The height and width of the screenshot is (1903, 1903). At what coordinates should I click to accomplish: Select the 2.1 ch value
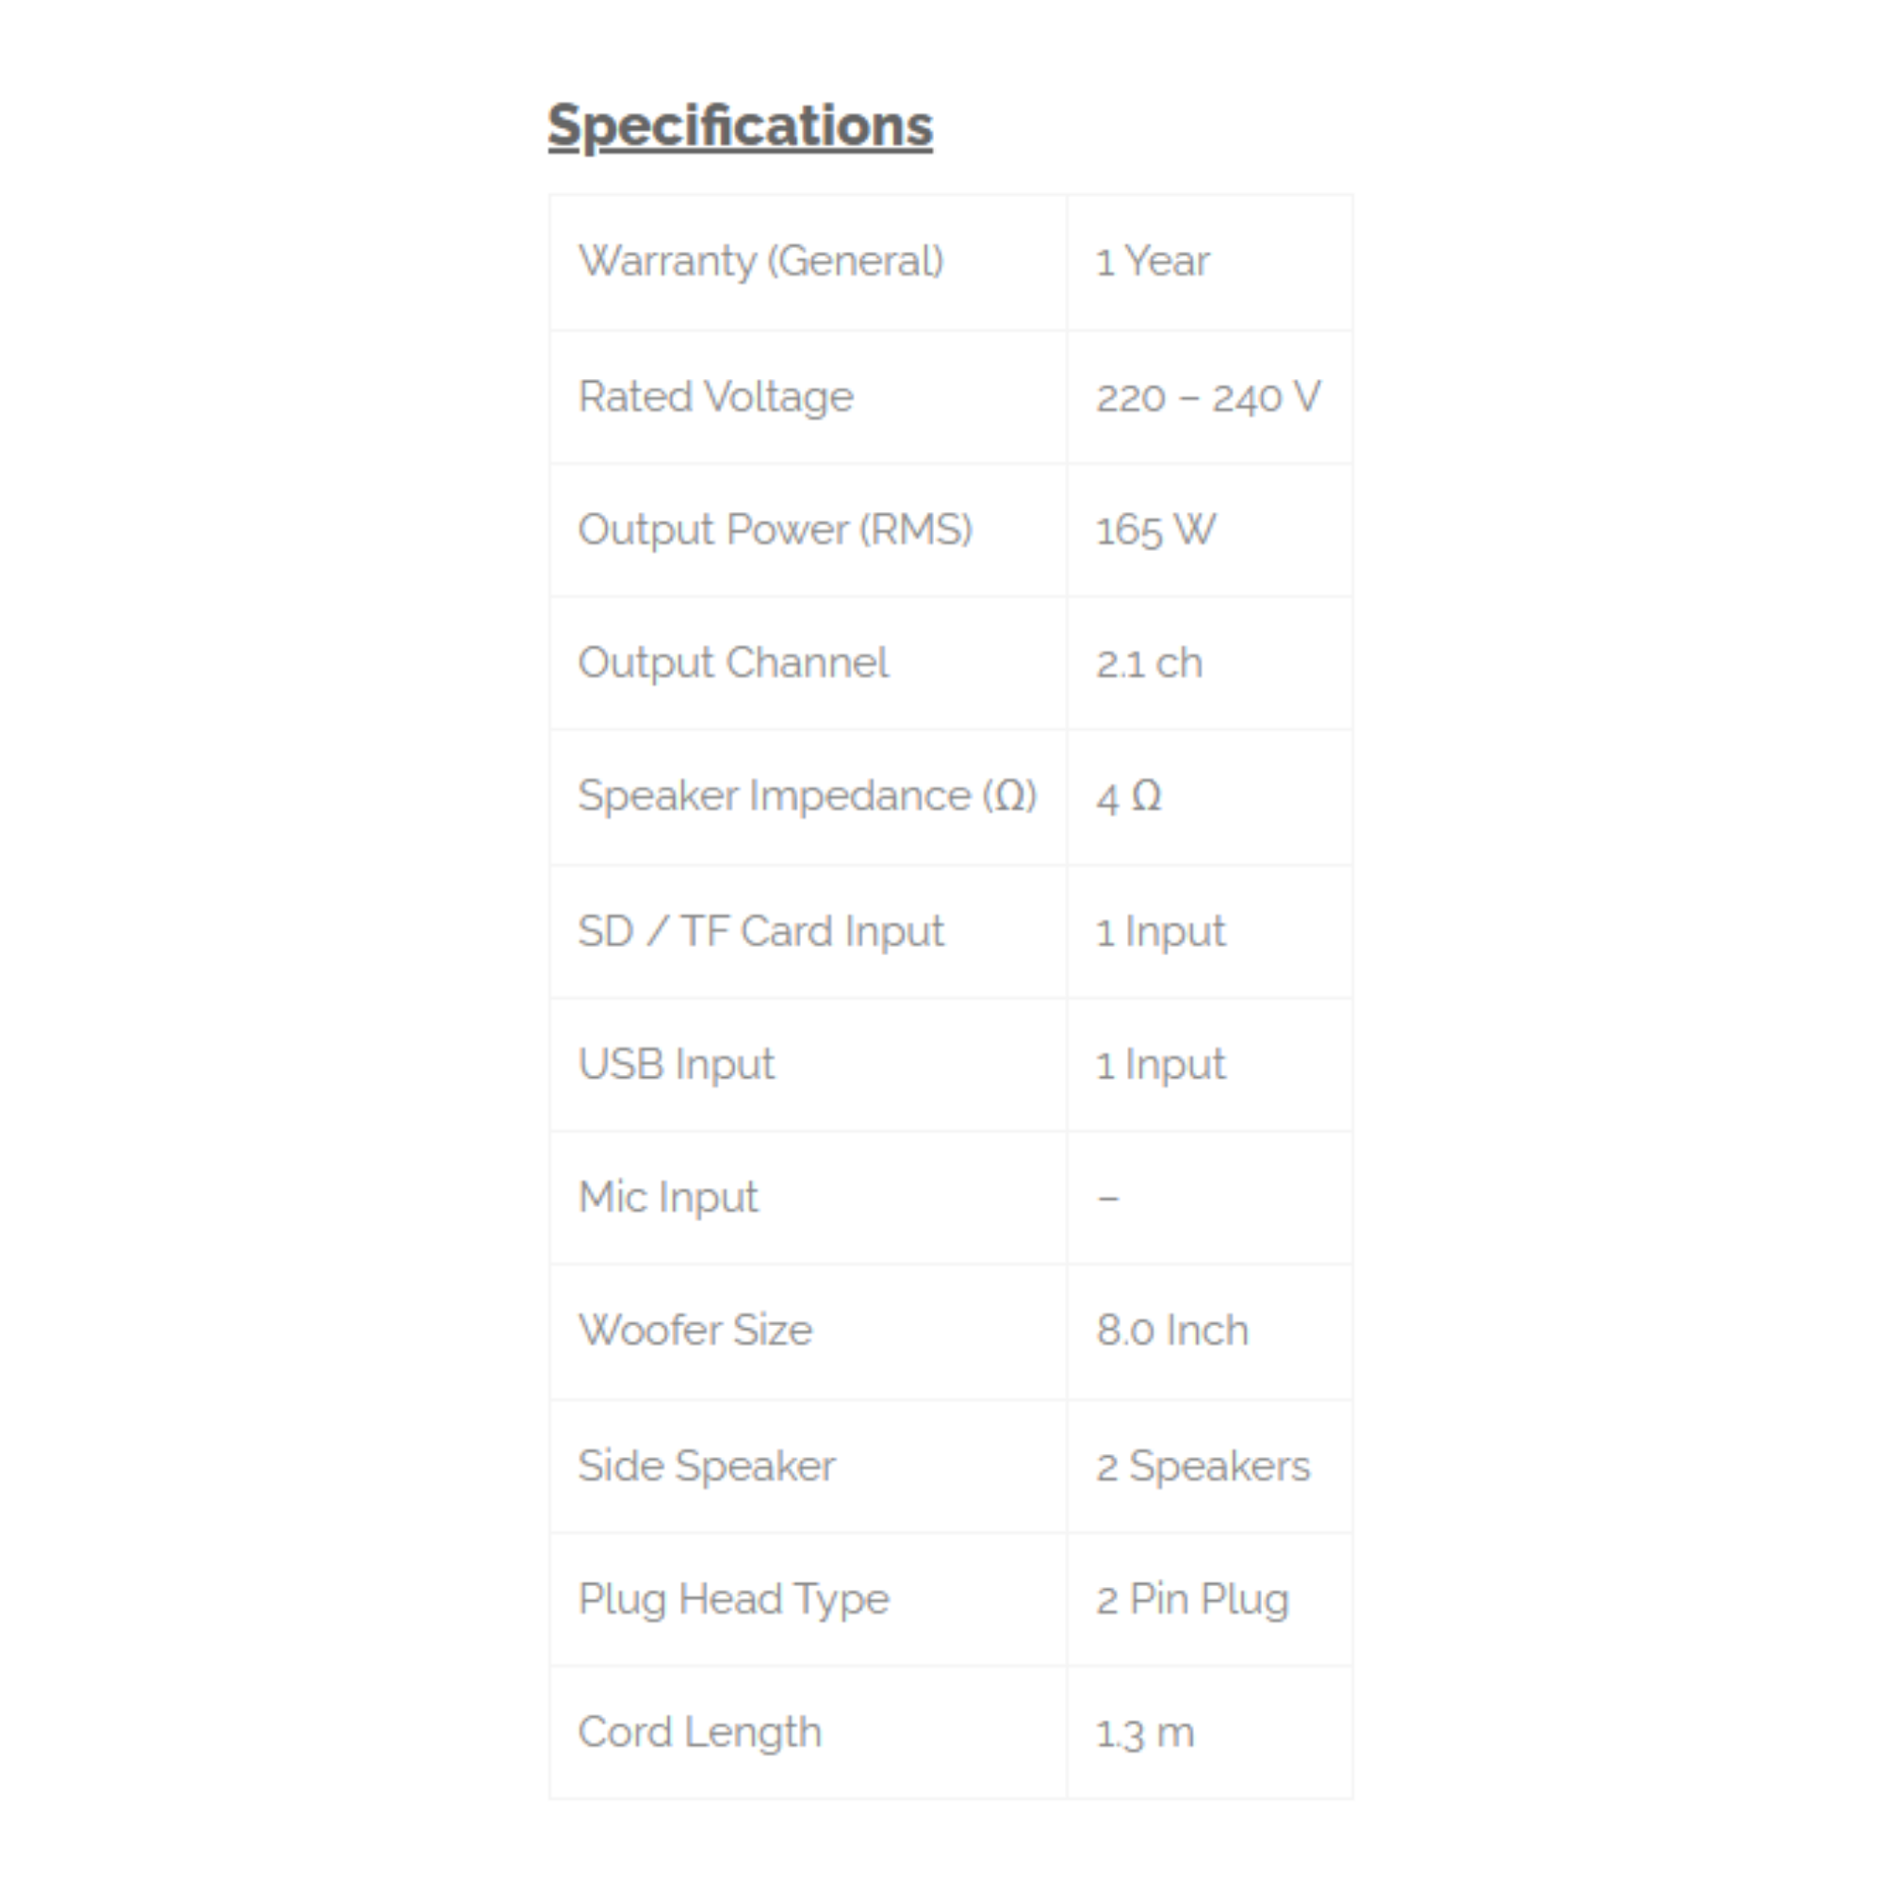point(1148,663)
